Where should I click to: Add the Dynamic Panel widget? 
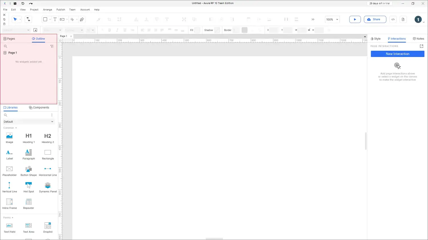click(x=48, y=187)
